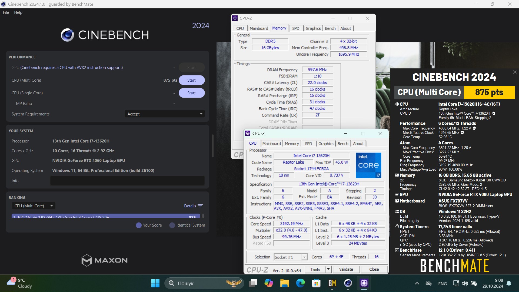Open the Socket #1 selection dropdown
This screenshot has height=292, width=519.
[x=291, y=257]
